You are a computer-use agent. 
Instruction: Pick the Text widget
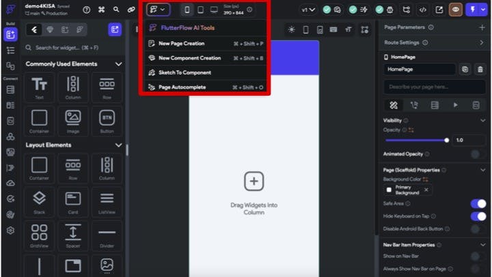(39, 88)
